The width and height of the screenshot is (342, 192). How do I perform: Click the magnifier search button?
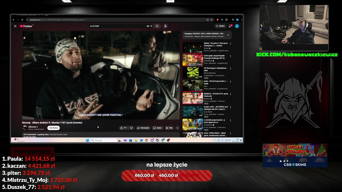click(157, 26)
